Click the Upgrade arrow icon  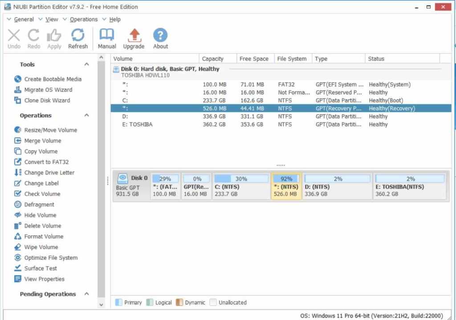click(x=134, y=35)
